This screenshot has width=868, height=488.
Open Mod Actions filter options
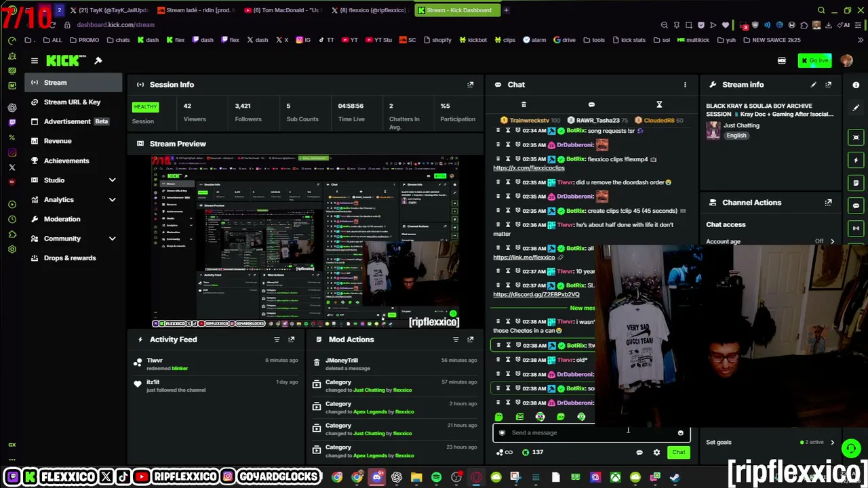(x=456, y=340)
